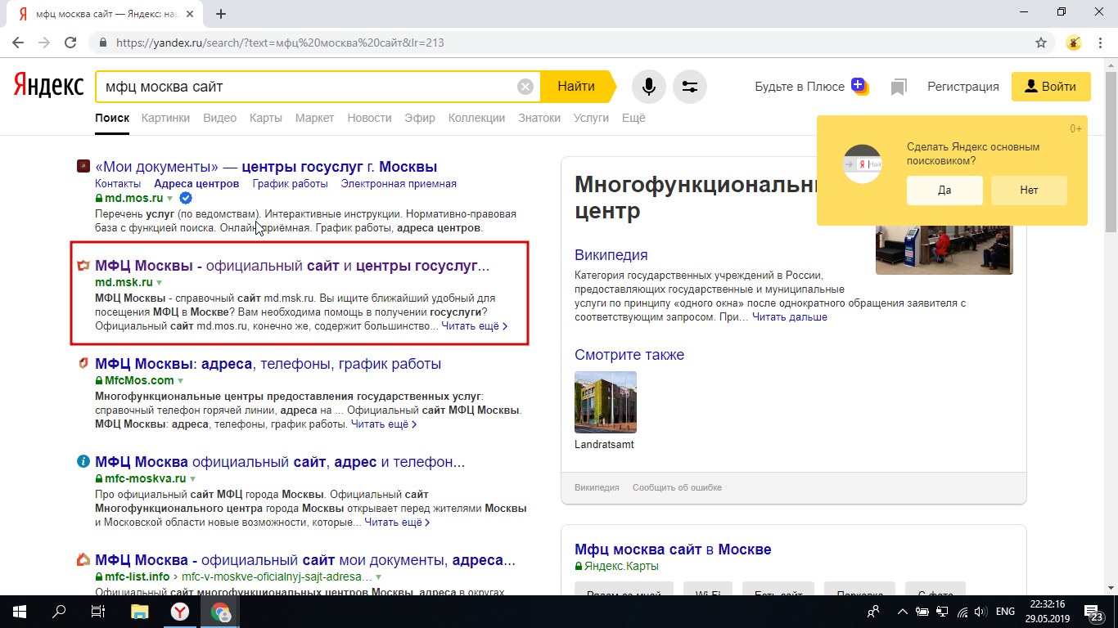Image resolution: width=1118 pixels, height=628 pixels.
Task: Open the Знатоки tab
Action: pos(539,118)
